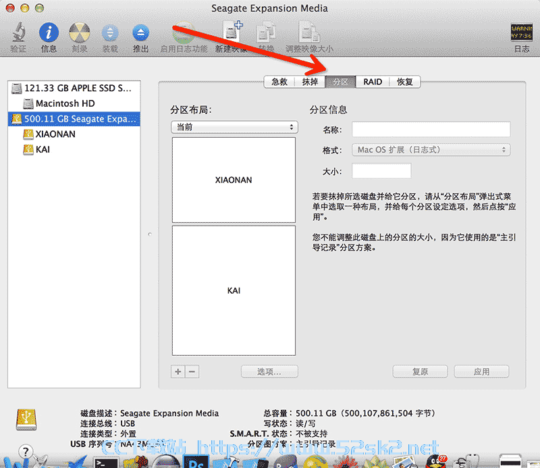Click the 刻录 (Burn) toolbar icon
The width and height of the screenshot is (540, 468).
click(x=80, y=32)
